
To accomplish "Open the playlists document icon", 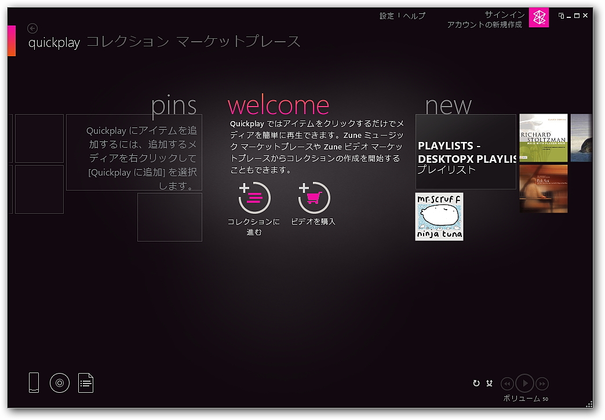I will [86, 383].
